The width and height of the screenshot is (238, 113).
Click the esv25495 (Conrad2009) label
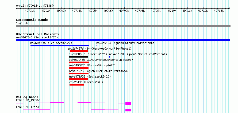(86, 82)
